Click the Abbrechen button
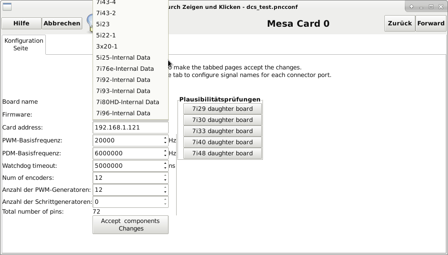The image size is (448, 255). tap(62, 23)
